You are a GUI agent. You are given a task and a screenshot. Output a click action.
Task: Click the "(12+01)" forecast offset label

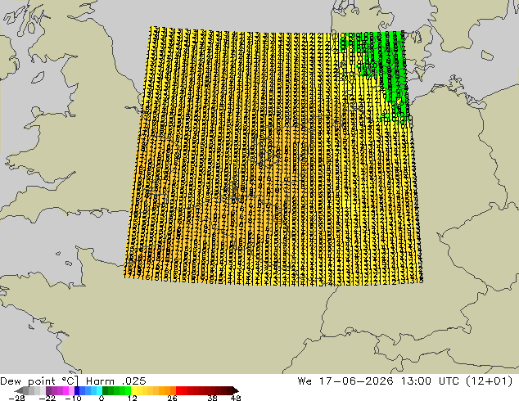pos(489,381)
